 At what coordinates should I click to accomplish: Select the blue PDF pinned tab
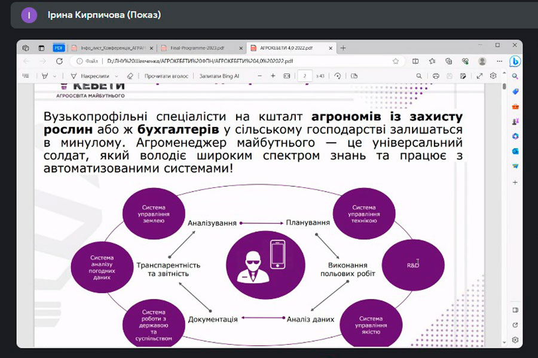[x=59, y=48]
